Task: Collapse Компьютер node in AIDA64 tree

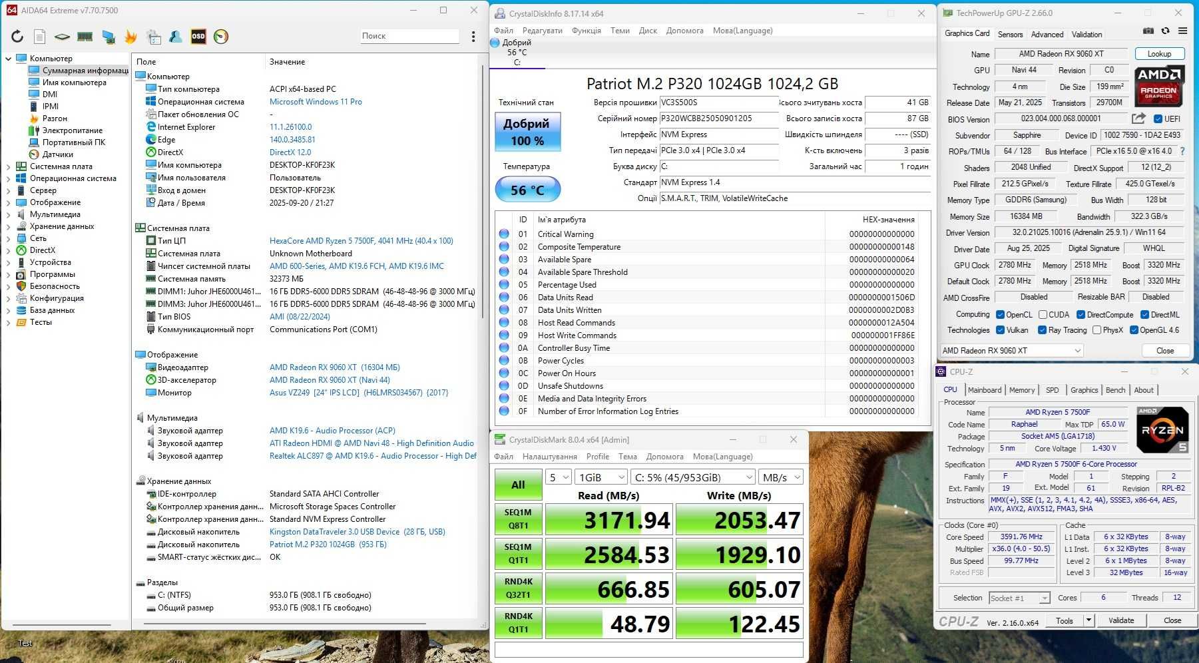Action: pyautogui.click(x=8, y=59)
